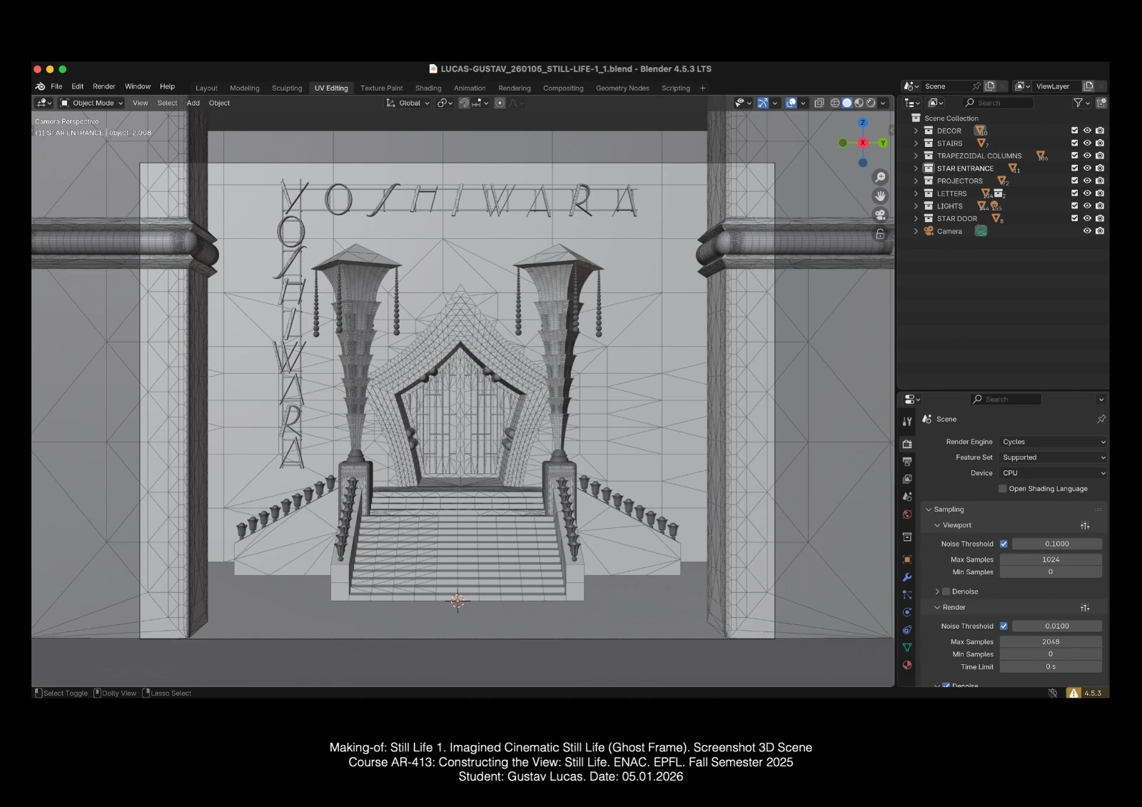The width and height of the screenshot is (1142, 807).
Task: Open the Particles properties tab
Action: point(907,594)
